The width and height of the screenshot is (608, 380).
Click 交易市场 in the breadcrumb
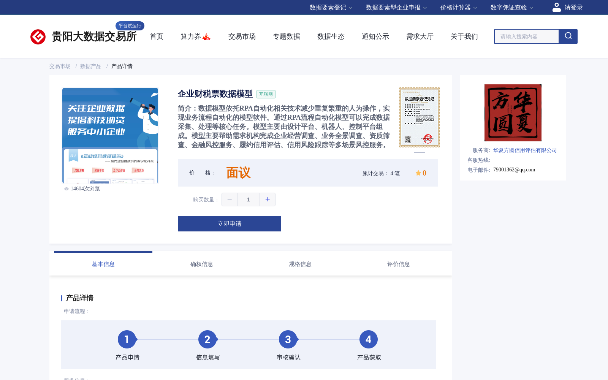[x=60, y=66]
